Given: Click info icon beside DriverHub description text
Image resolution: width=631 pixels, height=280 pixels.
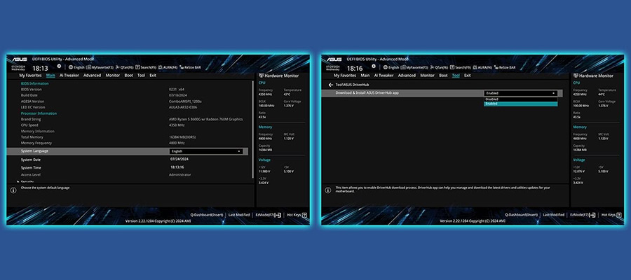Looking at the screenshot, I should click(x=328, y=190).
